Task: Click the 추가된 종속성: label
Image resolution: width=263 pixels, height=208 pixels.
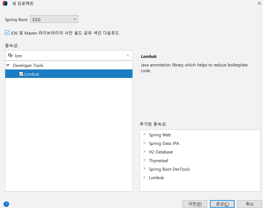Action: [153, 124]
